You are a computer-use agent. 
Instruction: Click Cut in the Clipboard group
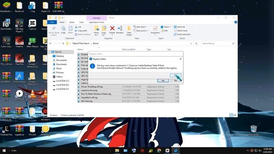78,27
